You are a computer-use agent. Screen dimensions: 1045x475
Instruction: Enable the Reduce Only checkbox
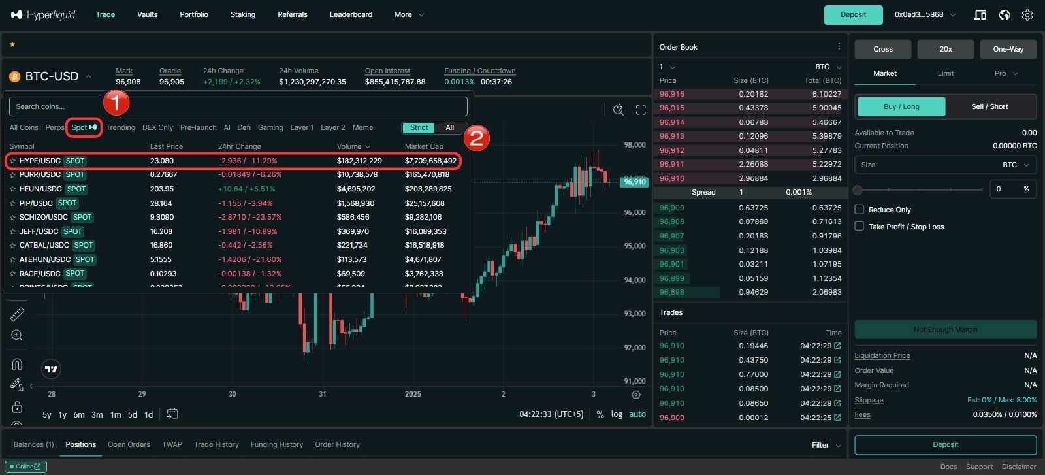(x=860, y=210)
